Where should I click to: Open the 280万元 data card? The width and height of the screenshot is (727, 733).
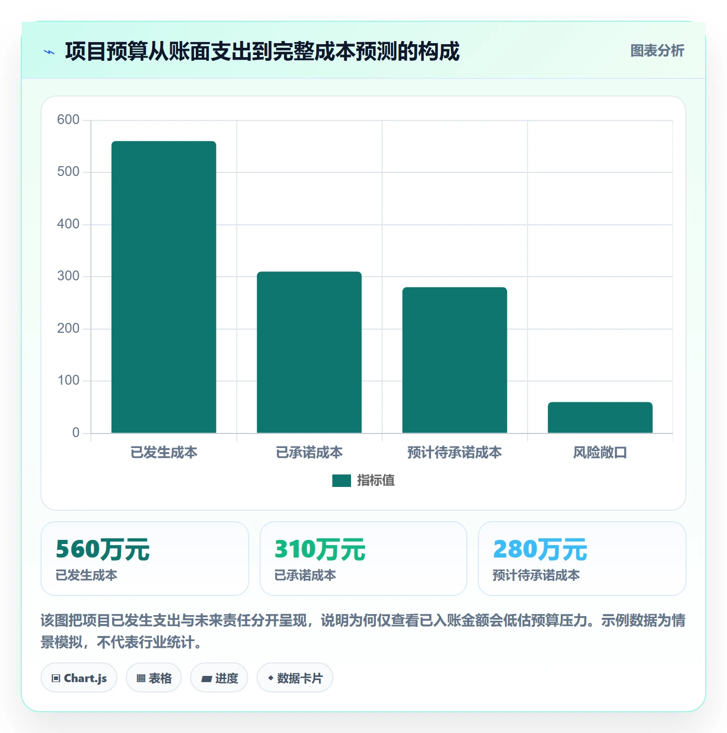[x=582, y=559]
